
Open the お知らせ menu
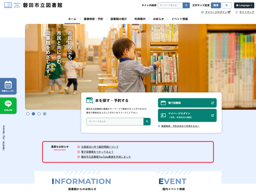(x=158, y=19)
